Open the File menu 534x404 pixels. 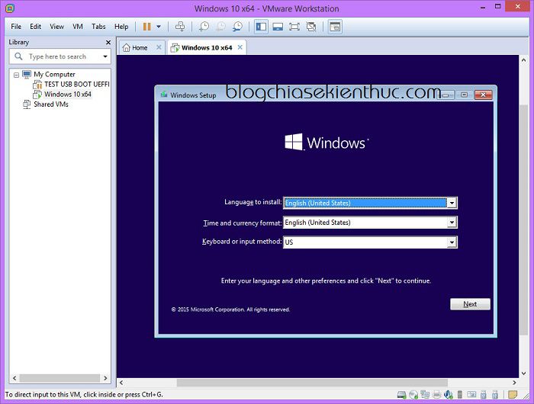coord(16,27)
